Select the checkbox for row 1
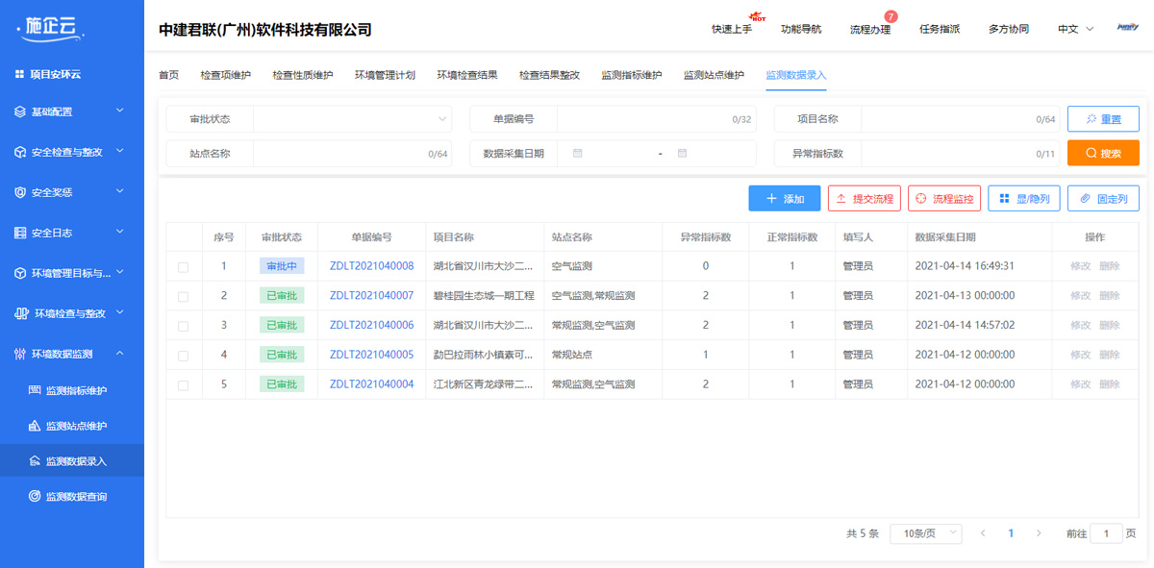Screen dimensions: 1154x568 pos(184,267)
